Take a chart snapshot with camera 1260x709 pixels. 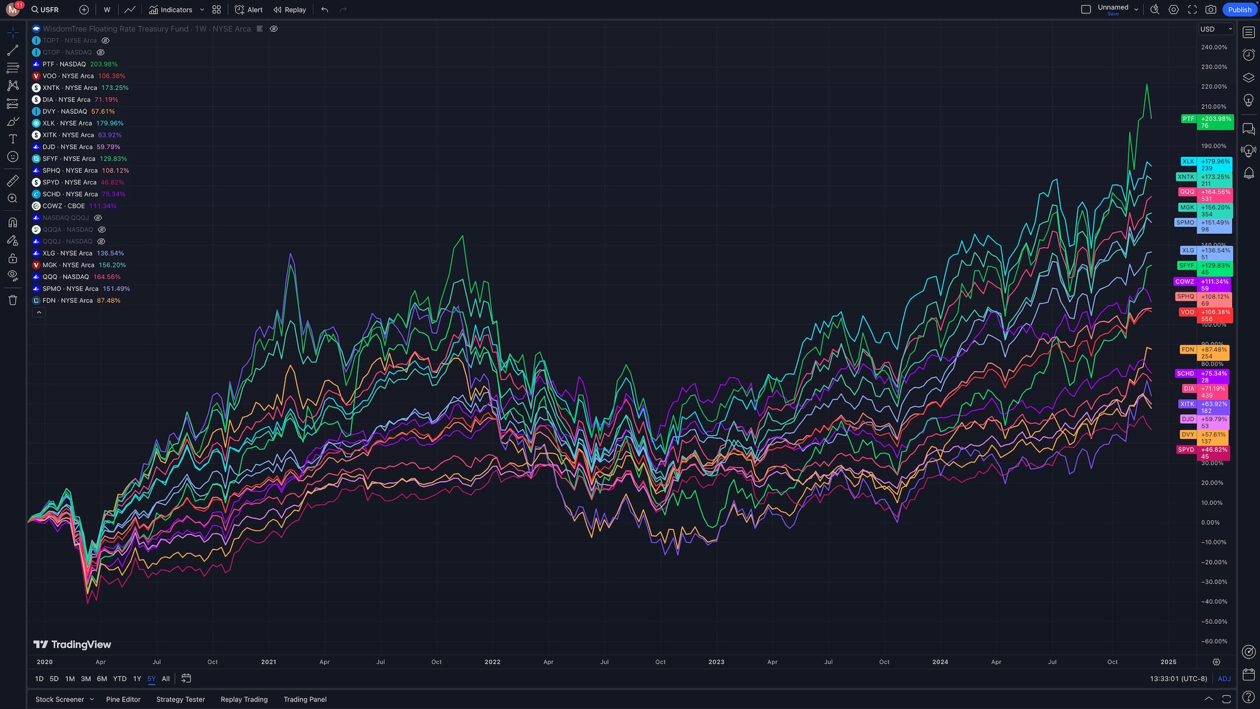point(1211,9)
